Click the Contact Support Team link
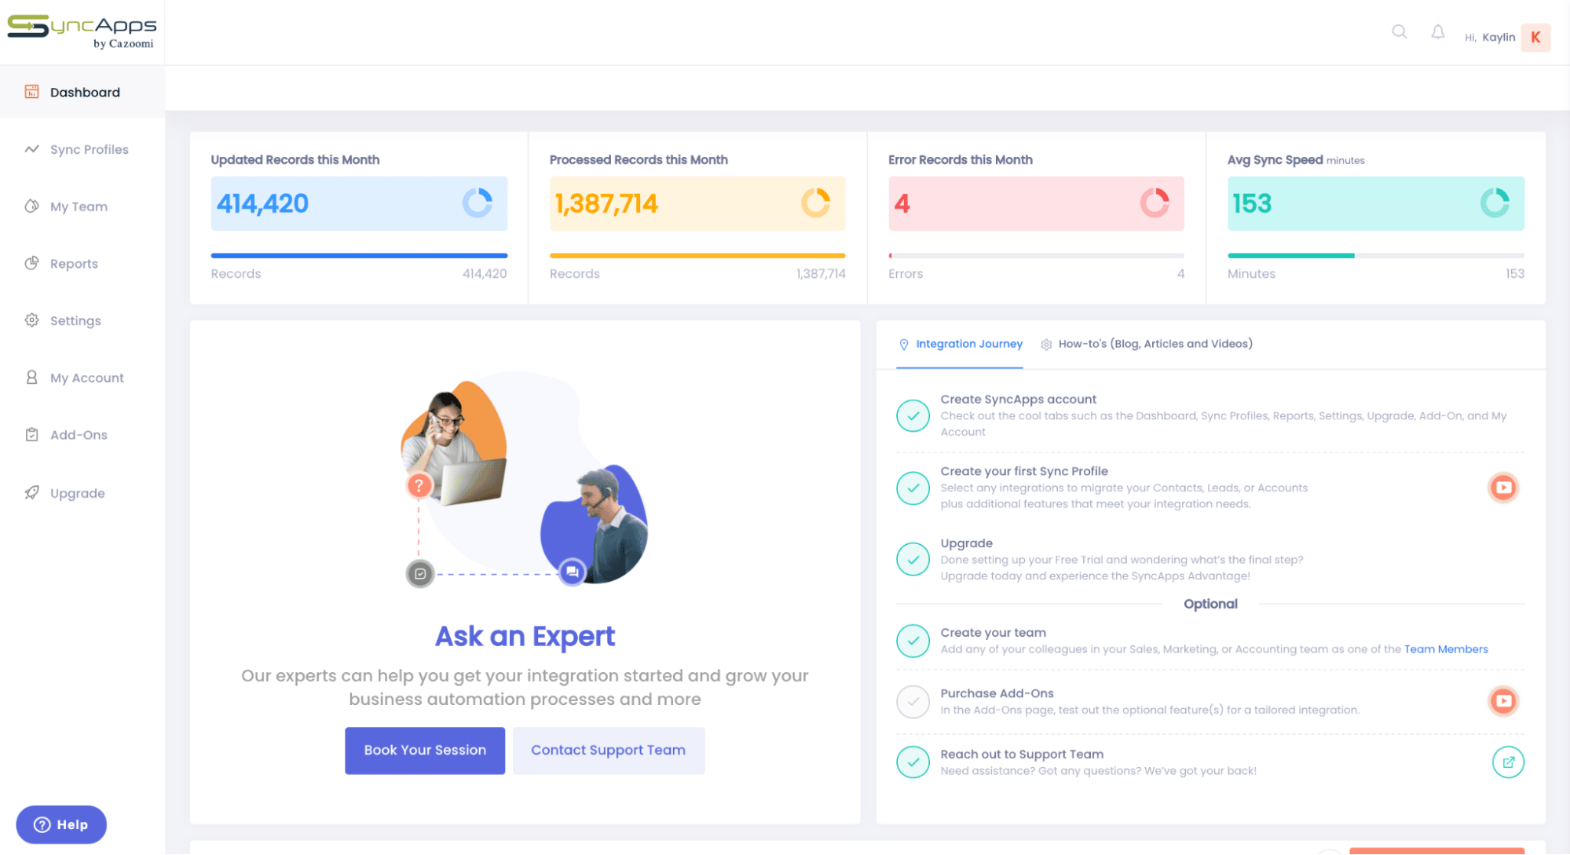The width and height of the screenshot is (1570, 855). click(x=608, y=749)
